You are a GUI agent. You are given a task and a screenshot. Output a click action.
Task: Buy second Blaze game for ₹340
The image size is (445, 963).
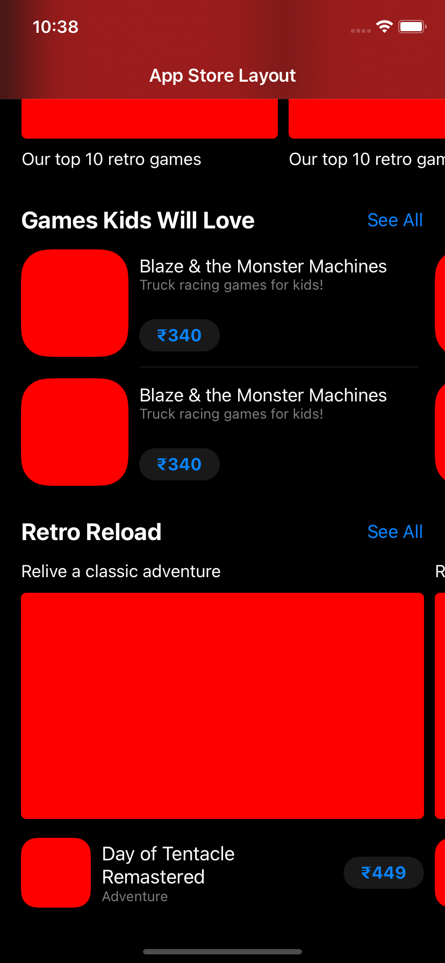180,464
